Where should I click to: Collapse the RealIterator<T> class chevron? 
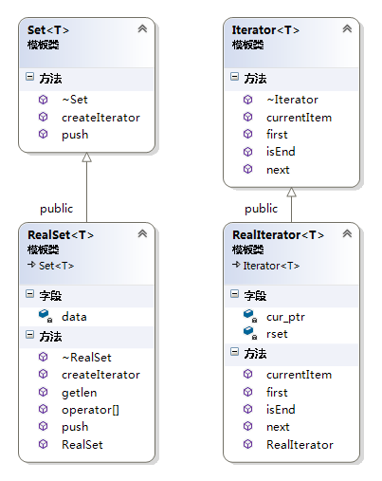tap(347, 233)
